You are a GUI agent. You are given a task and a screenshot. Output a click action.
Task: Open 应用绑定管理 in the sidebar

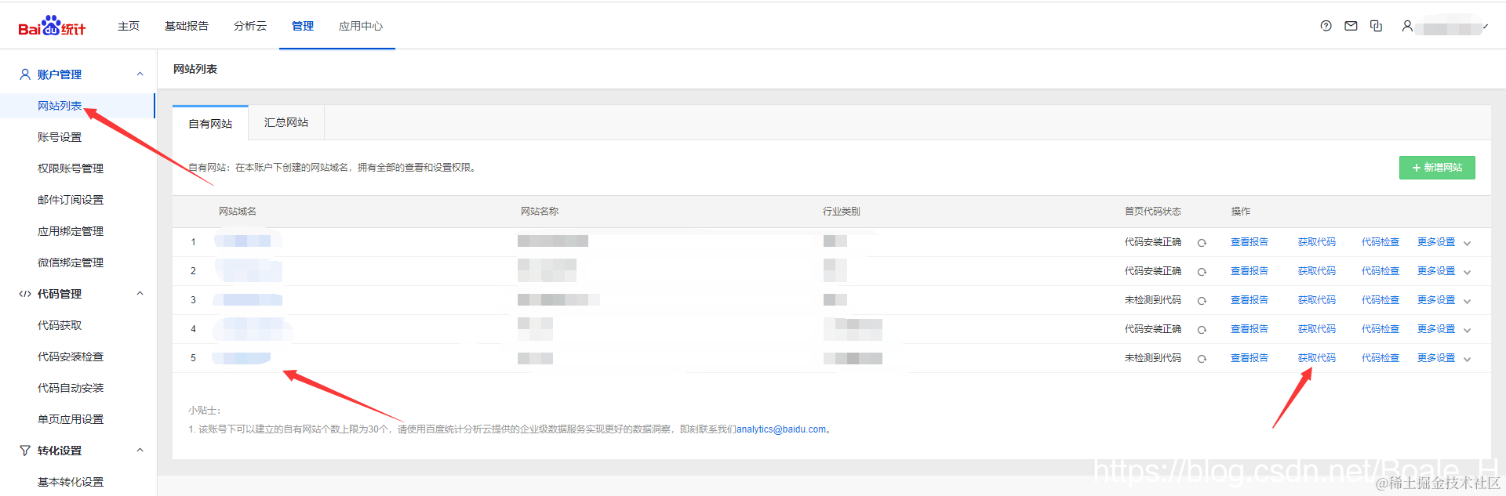click(71, 231)
